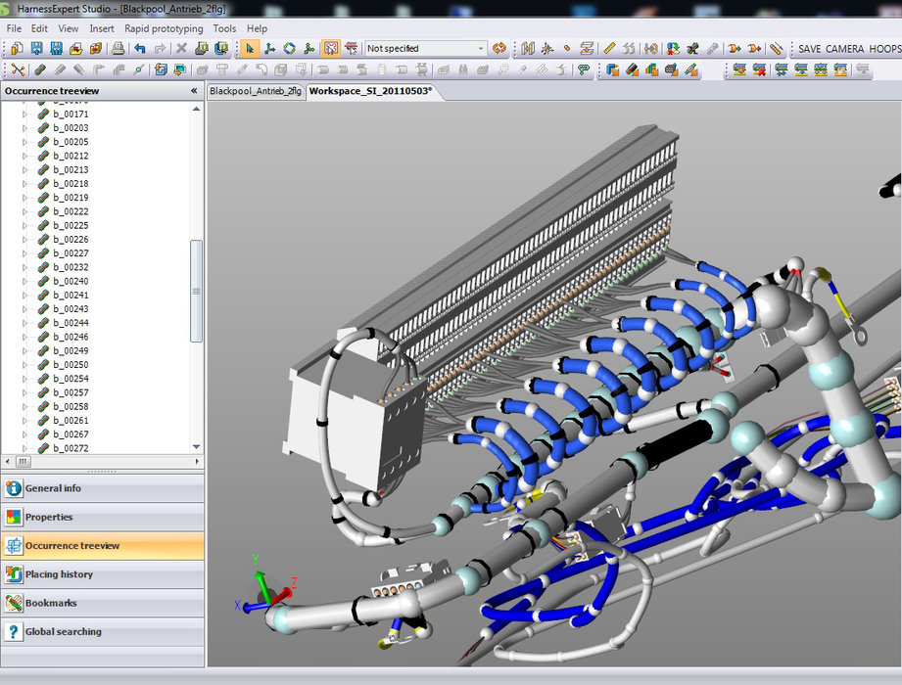The image size is (902, 685).
Task: Click the refresh/synchronize arrows icon
Action: [498, 47]
